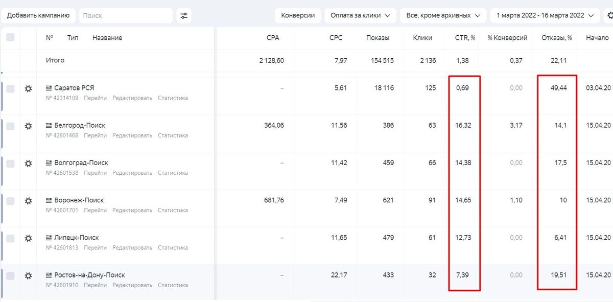Expand the Оплата за клики dropdown
Image resolution: width=613 pixels, height=302 pixels.
[360, 15]
